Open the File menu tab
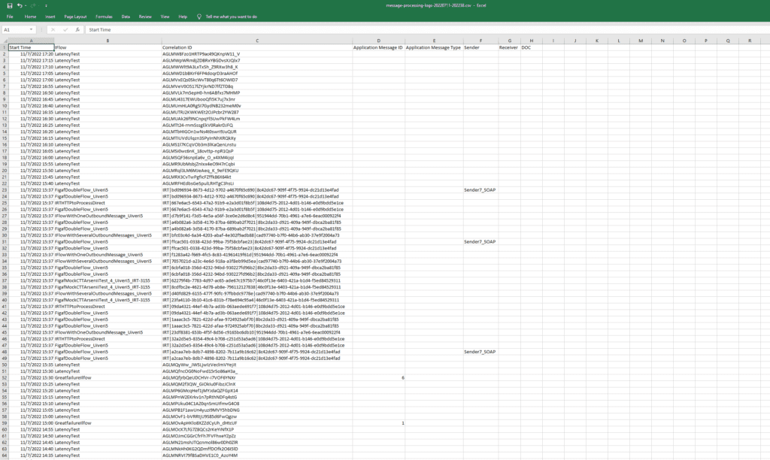Image resolution: width=770 pixels, height=460 pixels. pos(10,17)
